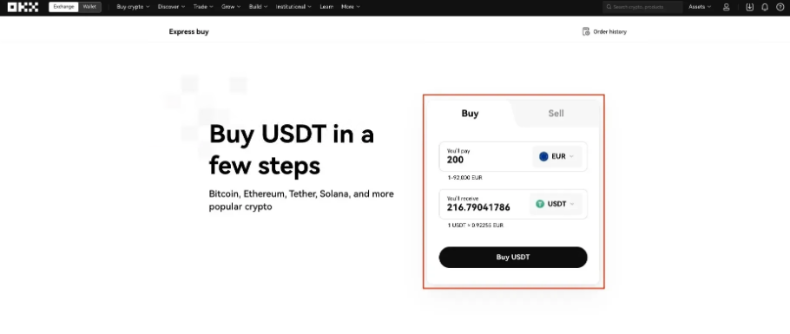Click the search crypto field
This screenshot has width=790, height=334.
coord(642,7)
